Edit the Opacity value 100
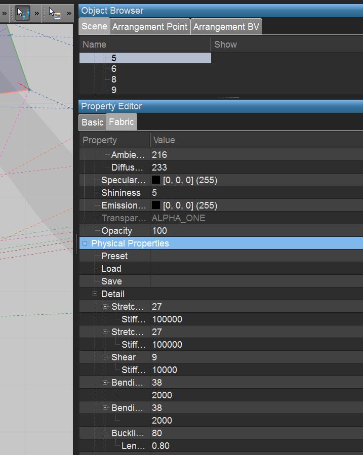This screenshot has width=363, height=455. tap(257, 231)
